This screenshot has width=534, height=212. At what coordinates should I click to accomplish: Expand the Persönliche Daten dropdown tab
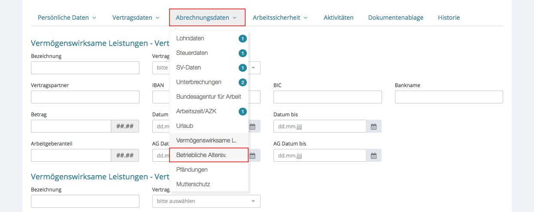pos(67,18)
